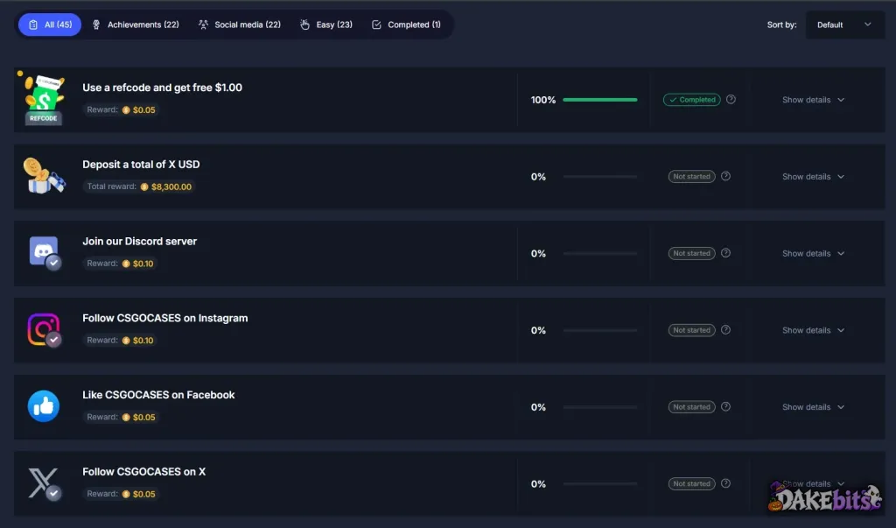Screen dimensions: 896x528
Task: Expand Show details for Deposit task
Action: [x=813, y=176]
